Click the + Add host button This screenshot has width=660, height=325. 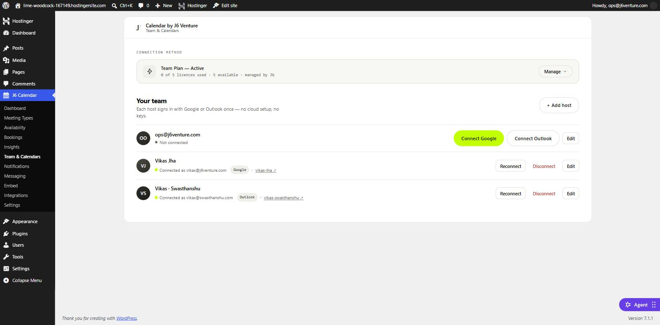click(x=559, y=105)
